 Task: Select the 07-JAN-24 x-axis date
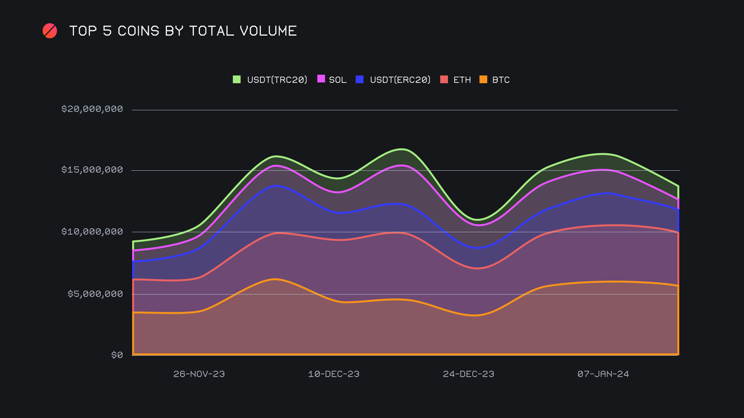603,374
